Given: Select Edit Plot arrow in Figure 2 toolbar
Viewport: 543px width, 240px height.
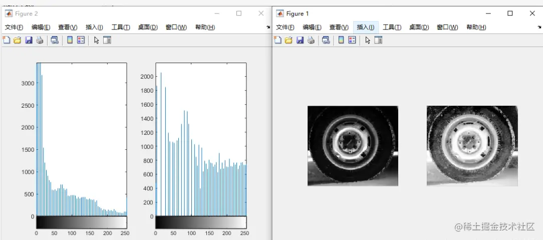Looking at the screenshot, I should (96, 41).
